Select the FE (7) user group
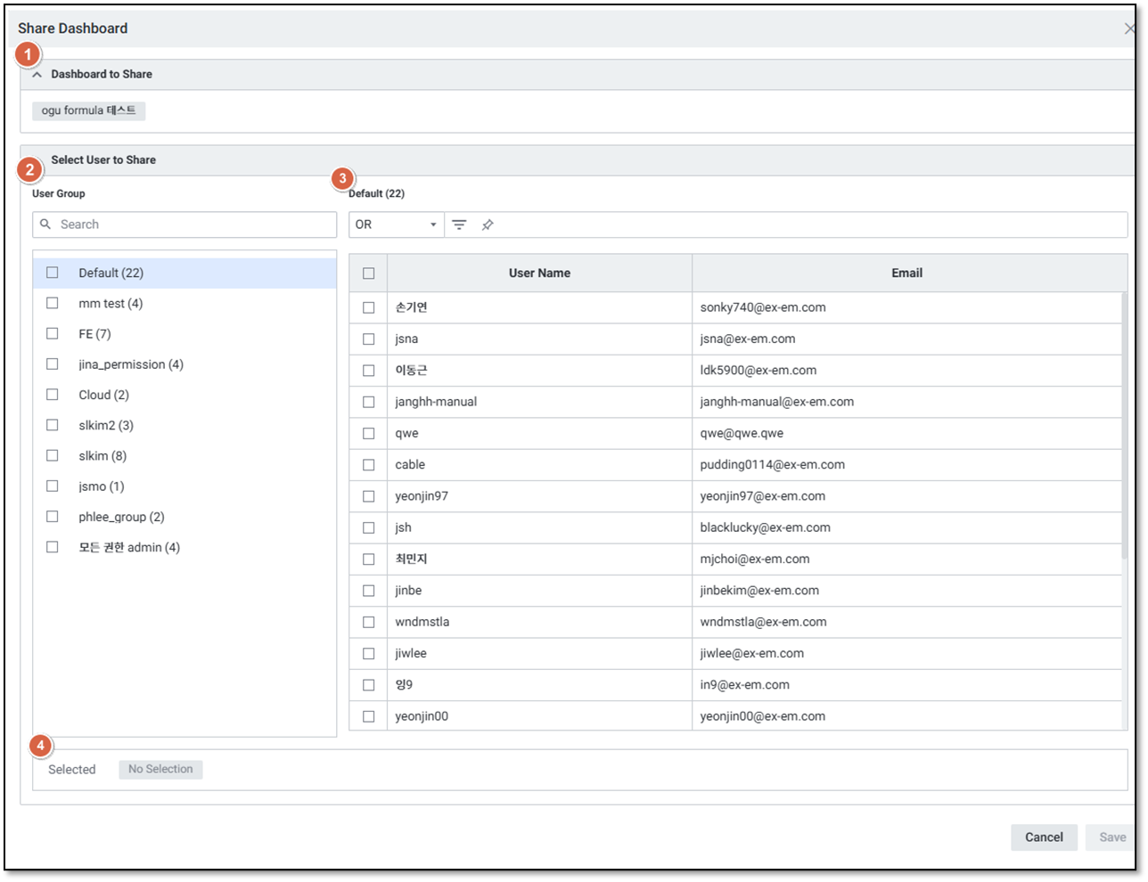 (94, 334)
